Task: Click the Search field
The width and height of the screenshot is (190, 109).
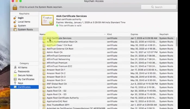Action: [x=159, y=7]
